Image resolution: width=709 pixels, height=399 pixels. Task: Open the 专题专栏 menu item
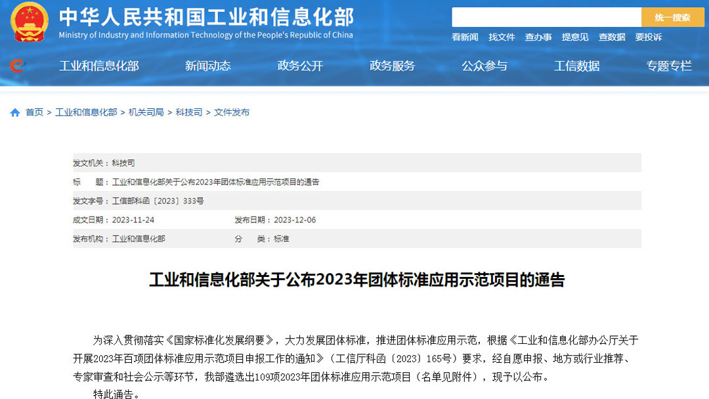(x=669, y=66)
